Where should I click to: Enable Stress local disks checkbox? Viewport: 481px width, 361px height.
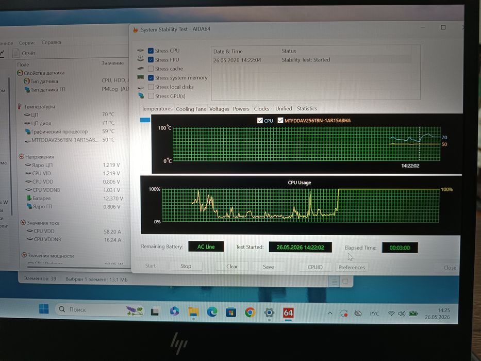pos(151,87)
